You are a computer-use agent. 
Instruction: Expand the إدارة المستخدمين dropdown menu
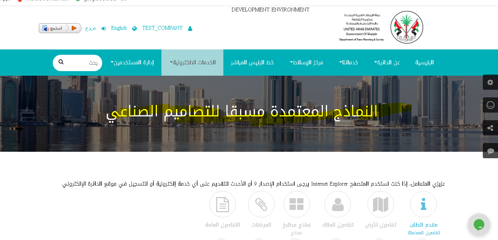coord(132,62)
